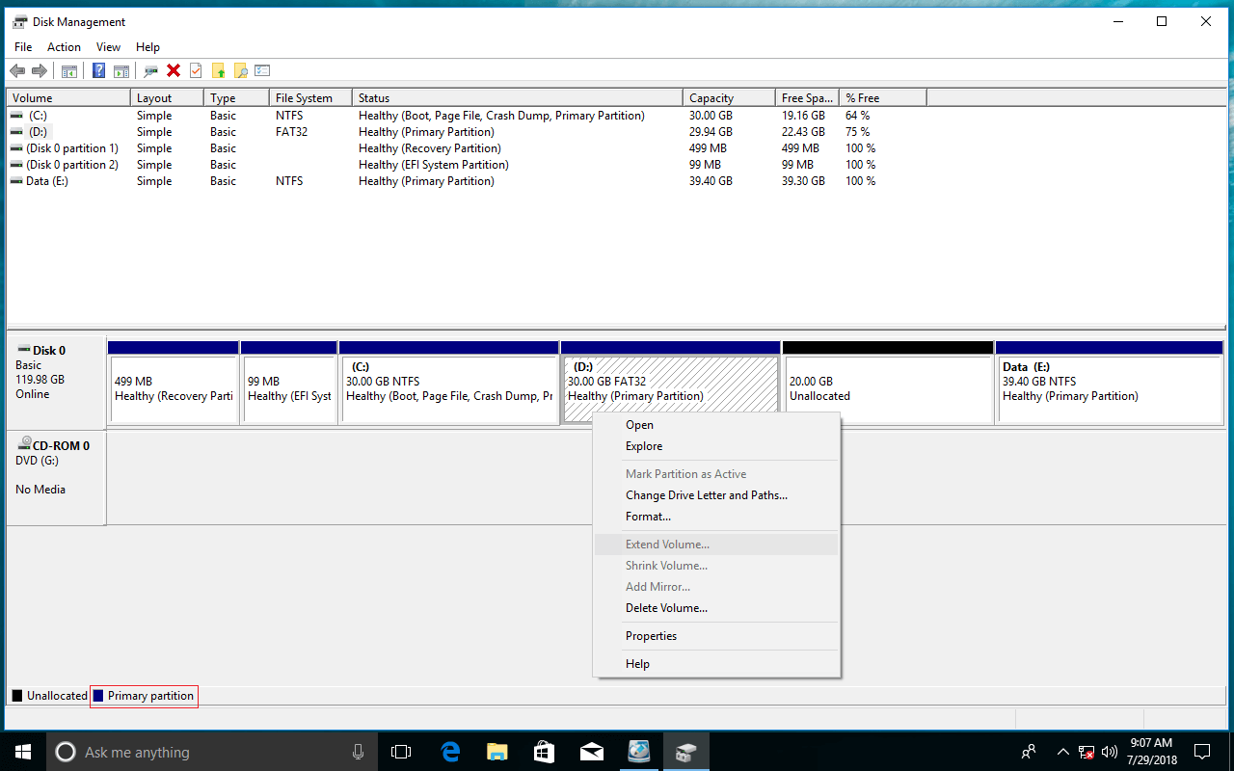Toggle the console tree visibility icon
The image size is (1234, 771).
coord(68,70)
